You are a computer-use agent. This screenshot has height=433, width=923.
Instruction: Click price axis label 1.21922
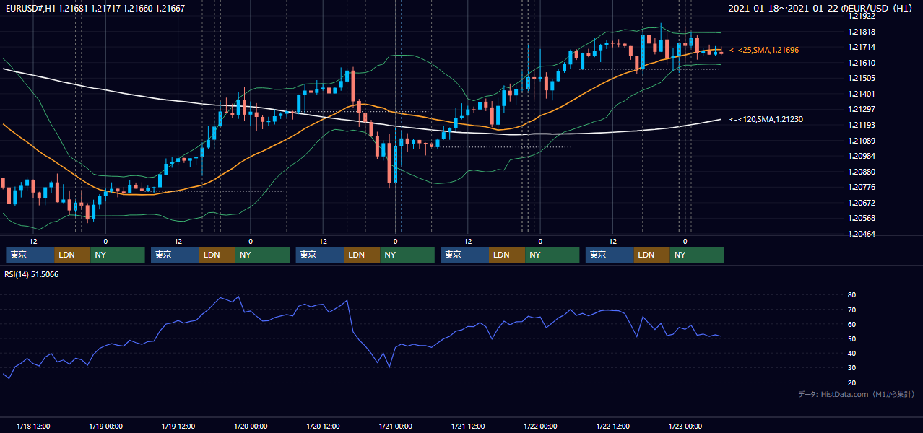click(x=862, y=16)
